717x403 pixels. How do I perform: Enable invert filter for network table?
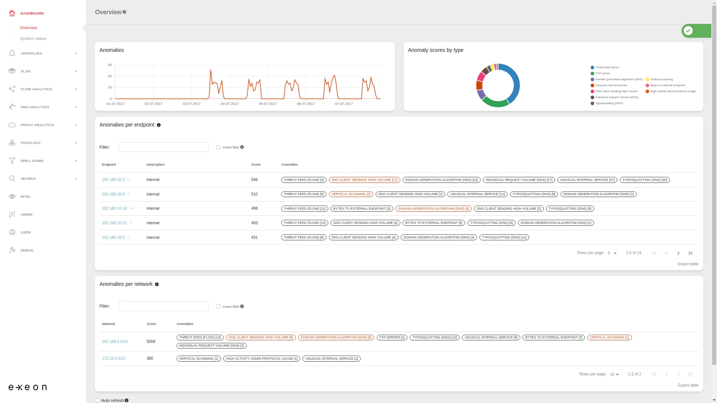[x=218, y=307]
